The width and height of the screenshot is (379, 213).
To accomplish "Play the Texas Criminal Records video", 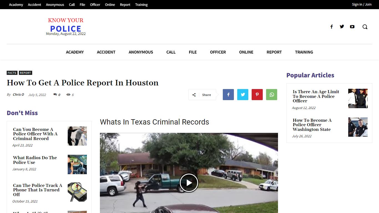I will point(189,183).
